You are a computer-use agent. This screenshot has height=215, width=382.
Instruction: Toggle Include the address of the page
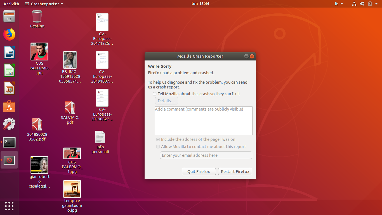(158, 139)
